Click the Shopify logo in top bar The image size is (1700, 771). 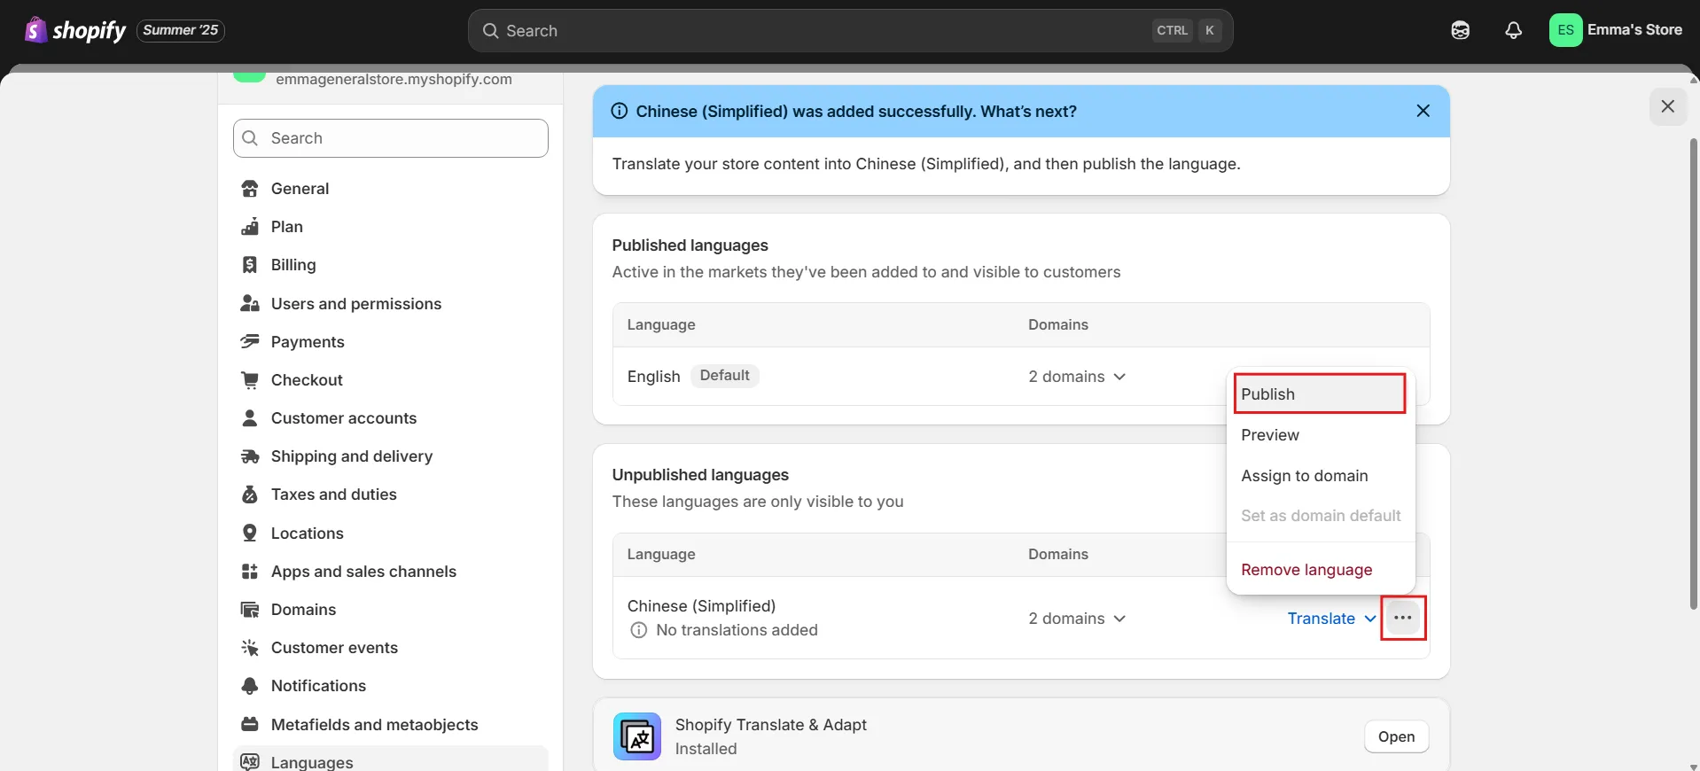click(75, 30)
